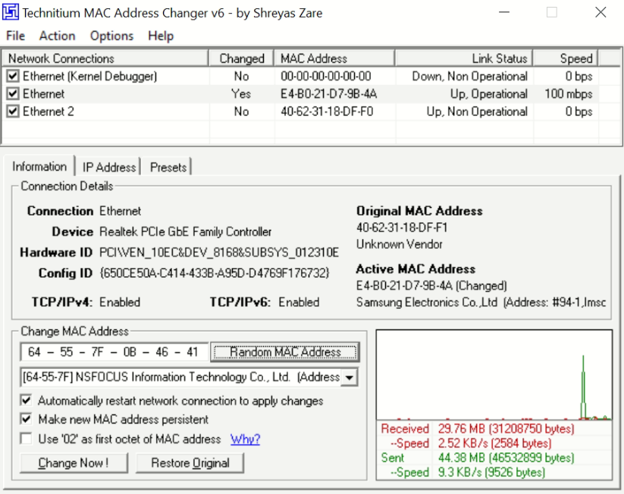Click the 'Down, Non Operational' status cell

pyautogui.click(x=469, y=76)
